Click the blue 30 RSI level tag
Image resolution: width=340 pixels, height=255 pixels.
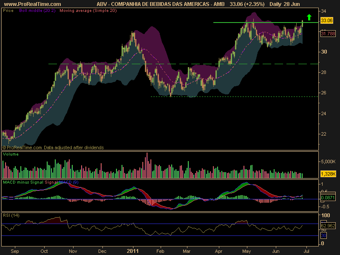[x=323, y=235]
